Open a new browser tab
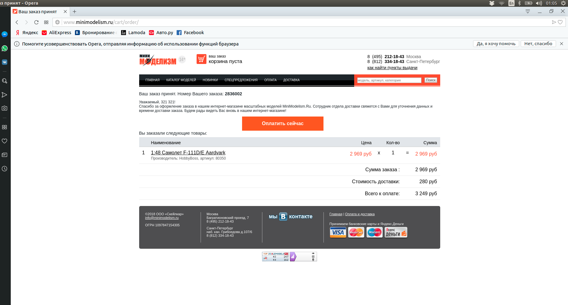Image resolution: width=568 pixels, height=305 pixels. point(74,12)
